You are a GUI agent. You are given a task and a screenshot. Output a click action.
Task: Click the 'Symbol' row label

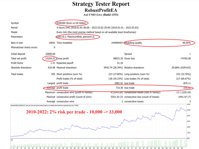(x=15, y=23)
